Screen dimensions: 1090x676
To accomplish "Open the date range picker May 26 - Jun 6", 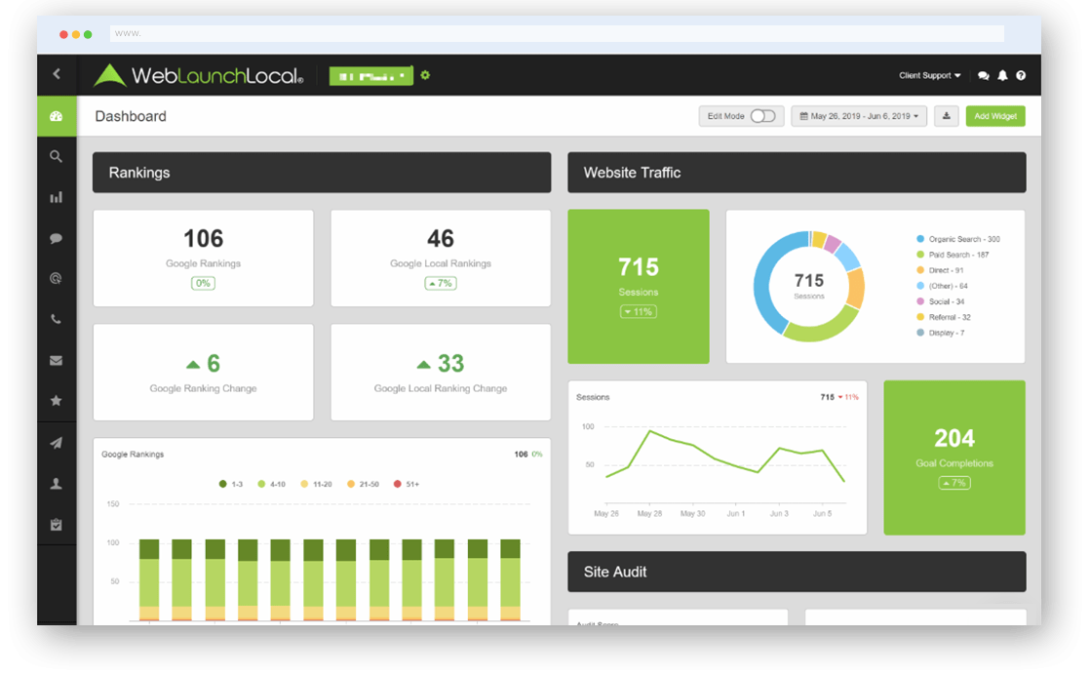I will coord(859,116).
